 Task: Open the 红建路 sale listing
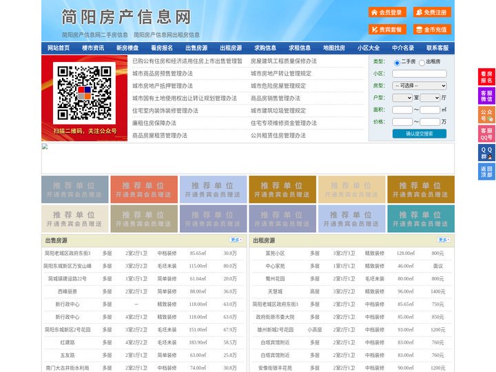[68, 342]
